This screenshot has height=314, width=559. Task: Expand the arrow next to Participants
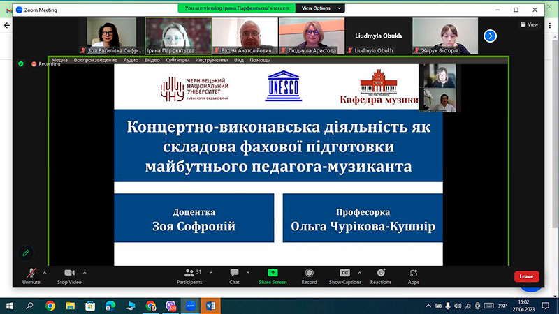(x=211, y=273)
